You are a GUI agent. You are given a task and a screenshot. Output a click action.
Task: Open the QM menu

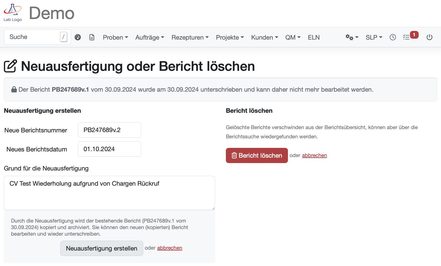pyautogui.click(x=292, y=37)
